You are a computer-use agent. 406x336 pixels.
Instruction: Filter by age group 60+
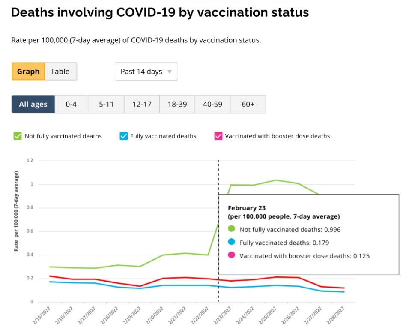248,104
